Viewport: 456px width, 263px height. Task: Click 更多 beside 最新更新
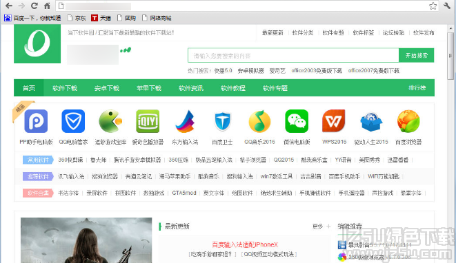point(317,226)
